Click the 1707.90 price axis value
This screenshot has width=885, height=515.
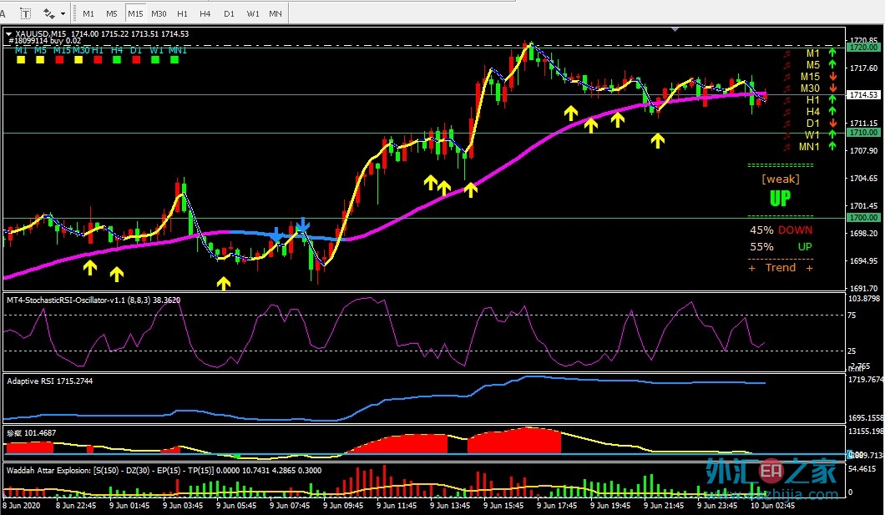[864, 150]
